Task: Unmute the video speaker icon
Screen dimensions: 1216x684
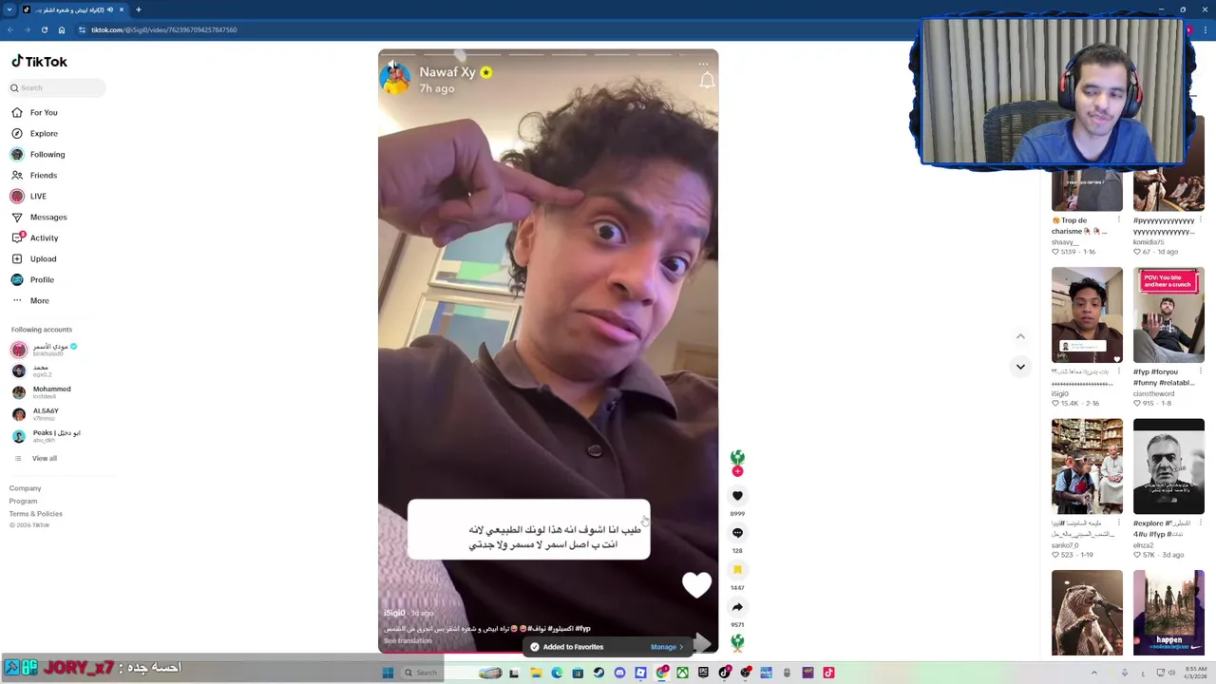Action: click(x=392, y=65)
